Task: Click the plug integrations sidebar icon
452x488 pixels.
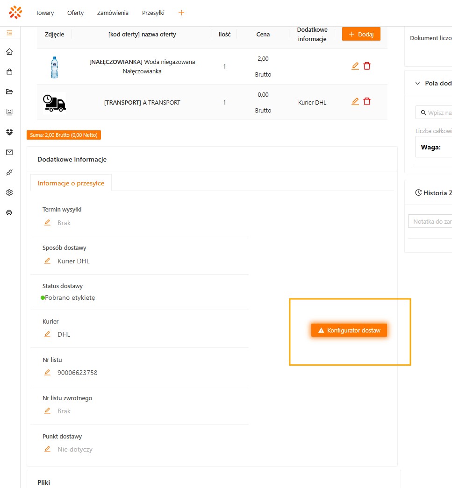Action: [x=9, y=172]
